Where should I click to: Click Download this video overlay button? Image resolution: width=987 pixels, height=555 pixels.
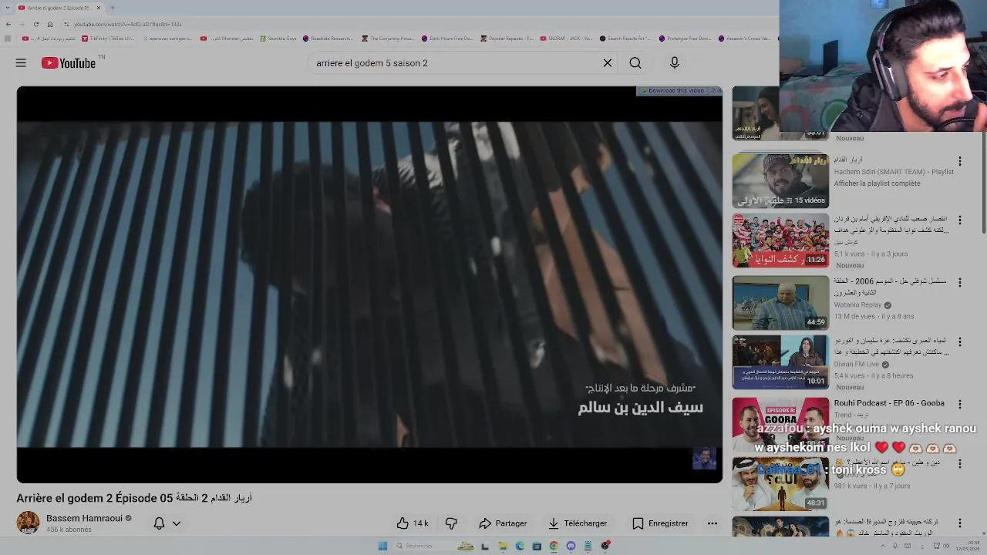click(672, 91)
